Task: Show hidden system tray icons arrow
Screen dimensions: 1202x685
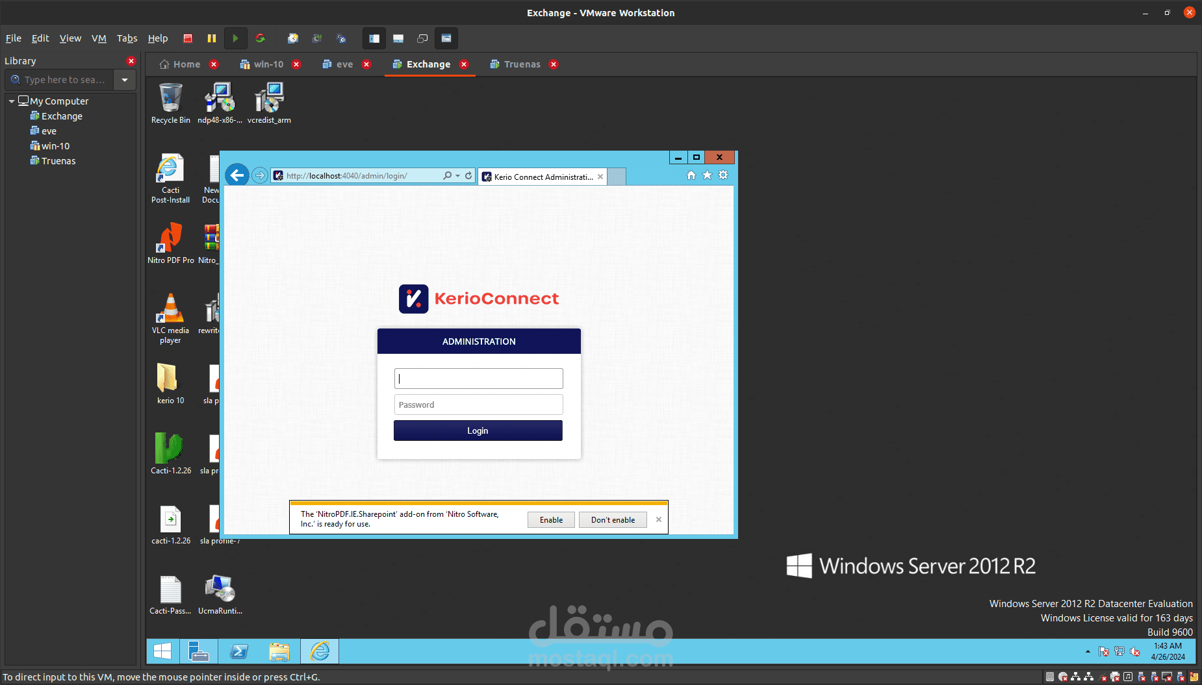Action: [x=1088, y=651]
